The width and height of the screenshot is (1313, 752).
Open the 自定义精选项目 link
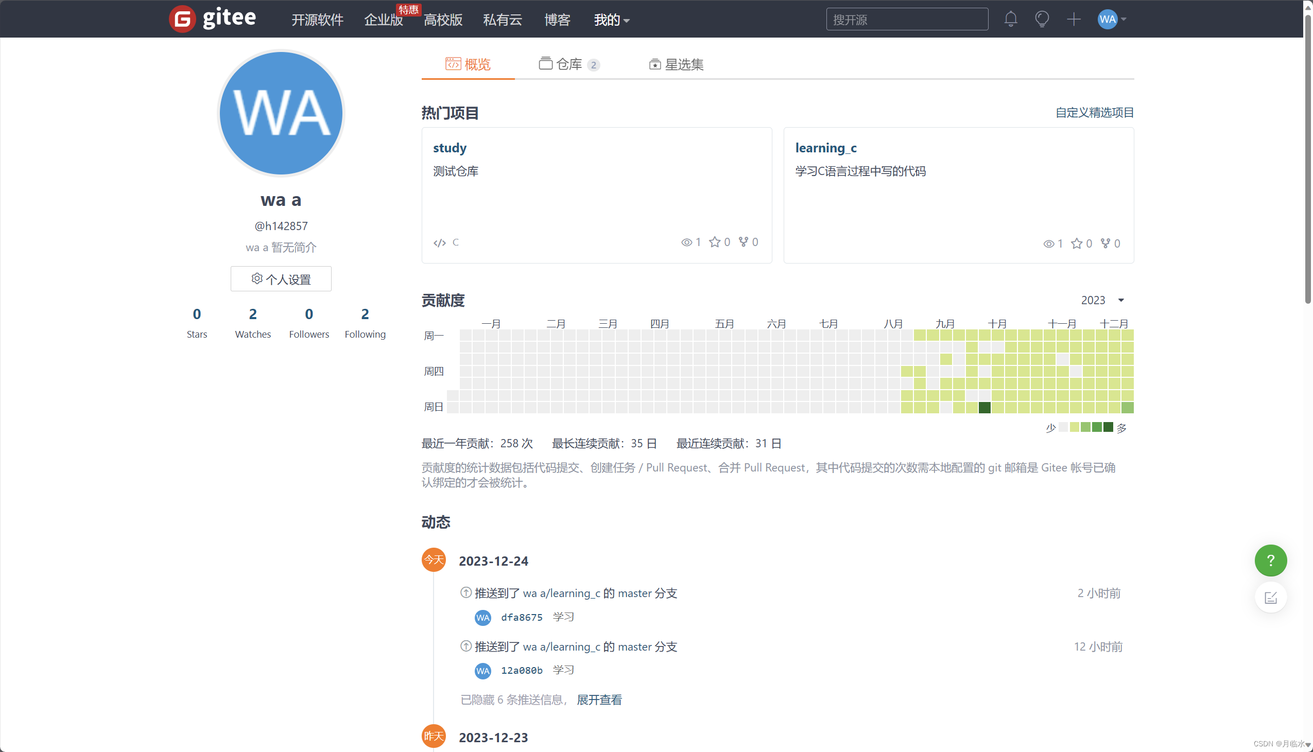(x=1094, y=112)
